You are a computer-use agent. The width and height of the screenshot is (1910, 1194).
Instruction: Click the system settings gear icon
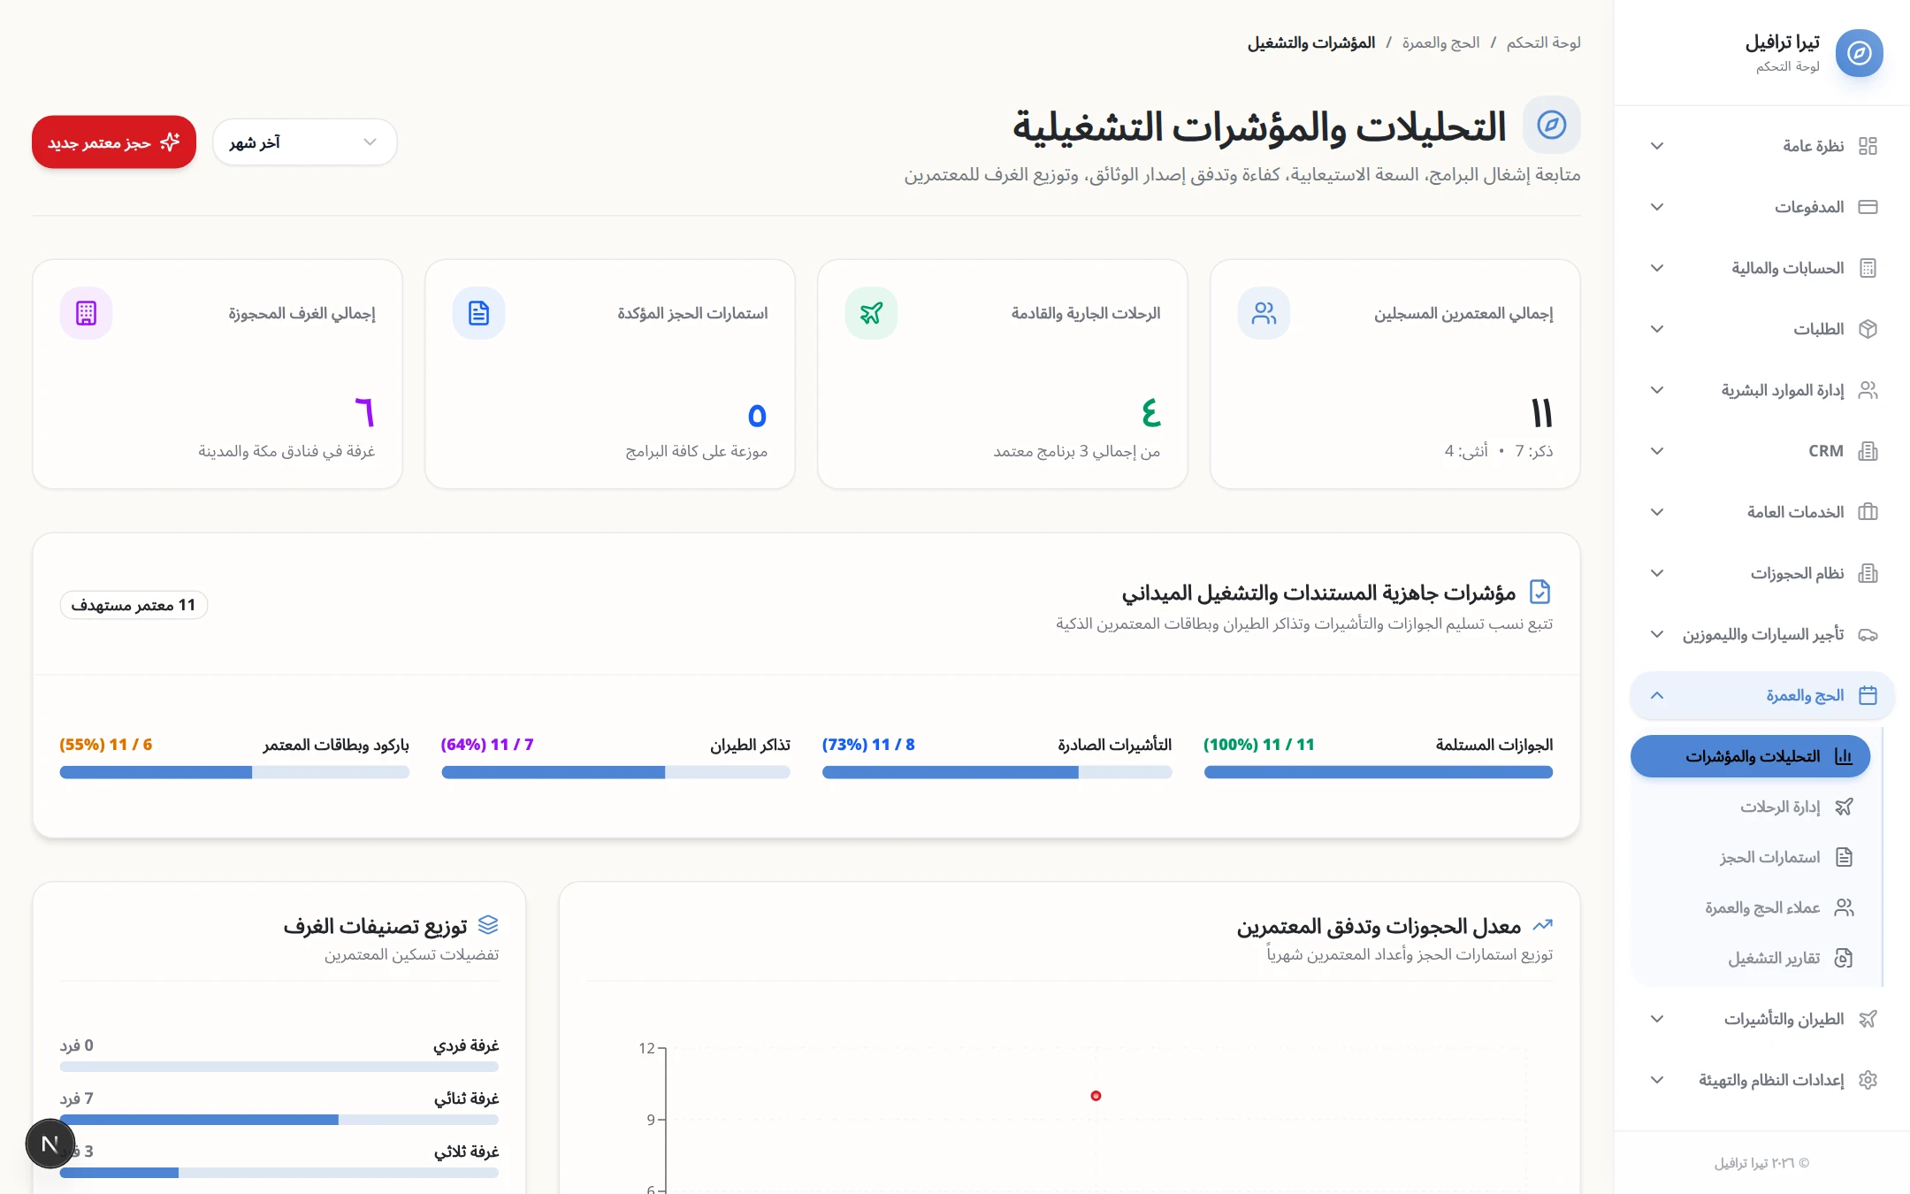coord(1868,1080)
